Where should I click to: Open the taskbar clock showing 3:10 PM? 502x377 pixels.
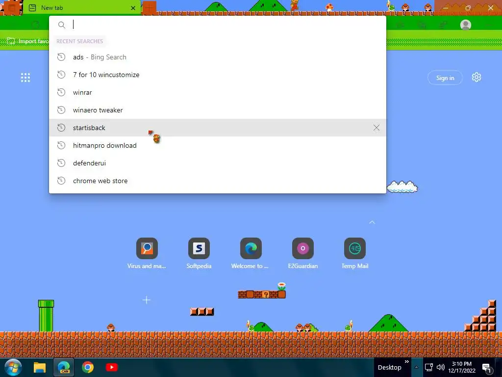tap(462, 367)
